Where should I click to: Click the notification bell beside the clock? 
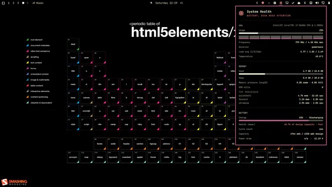point(151,3)
